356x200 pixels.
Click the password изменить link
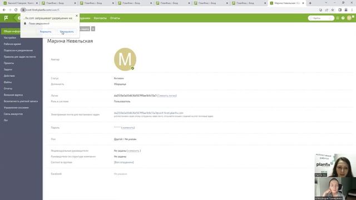tap(128, 128)
